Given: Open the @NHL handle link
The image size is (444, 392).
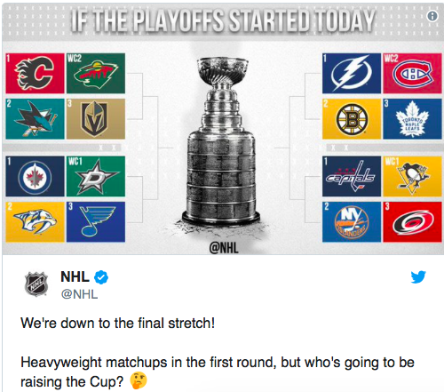Looking at the screenshot, I should (79, 294).
